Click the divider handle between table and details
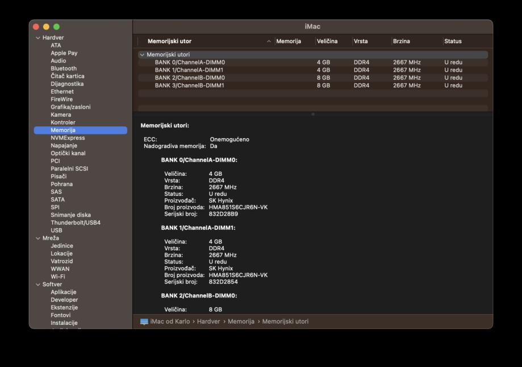 pyautogui.click(x=312, y=114)
